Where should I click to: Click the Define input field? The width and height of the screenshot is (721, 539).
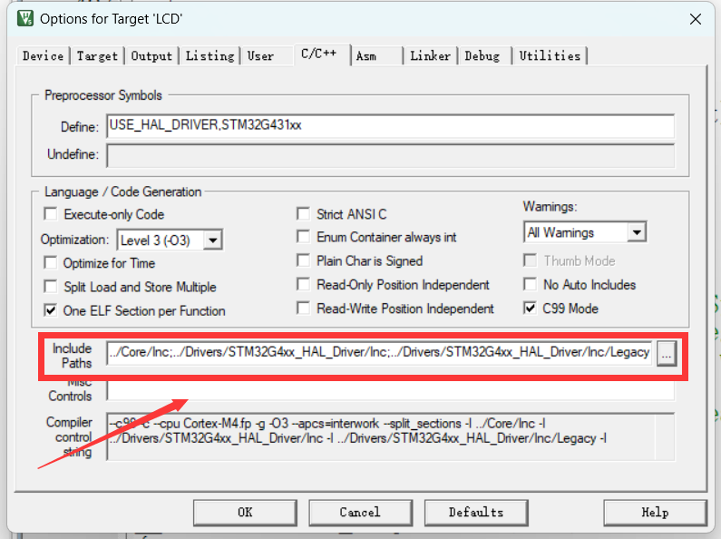(x=390, y=126)
